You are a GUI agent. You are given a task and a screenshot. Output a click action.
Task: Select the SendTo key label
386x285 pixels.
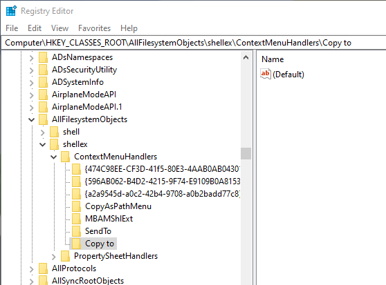tap(98, 231)
